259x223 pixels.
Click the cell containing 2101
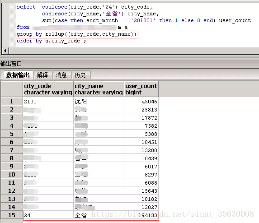(x=48, y=101)
